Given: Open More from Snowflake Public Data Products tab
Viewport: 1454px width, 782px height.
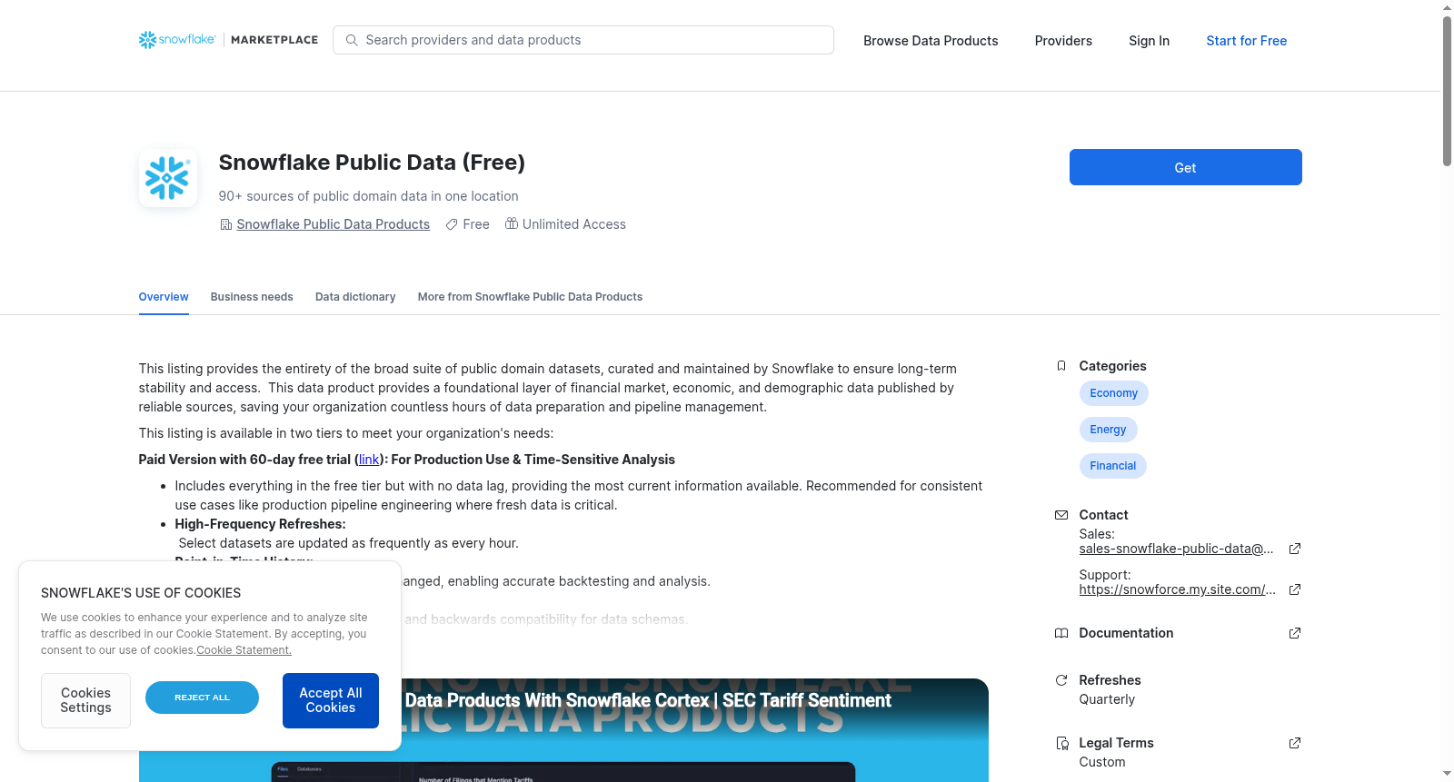Looking at the screenshot, I should [x=530, y=297].
